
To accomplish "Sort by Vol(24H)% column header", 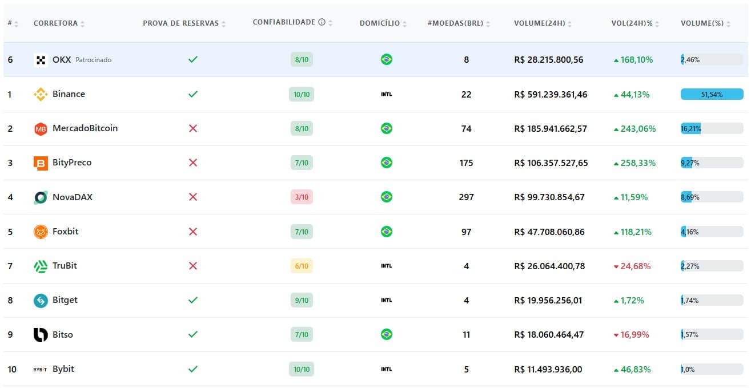I will point(636,23).
